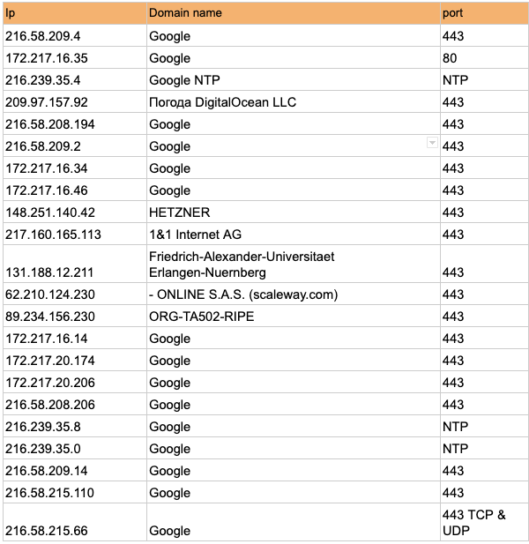The width and height of the screenshot is (529, 544).
Task: Select the 216.58.209.4 IP cell
Action: 74,36
